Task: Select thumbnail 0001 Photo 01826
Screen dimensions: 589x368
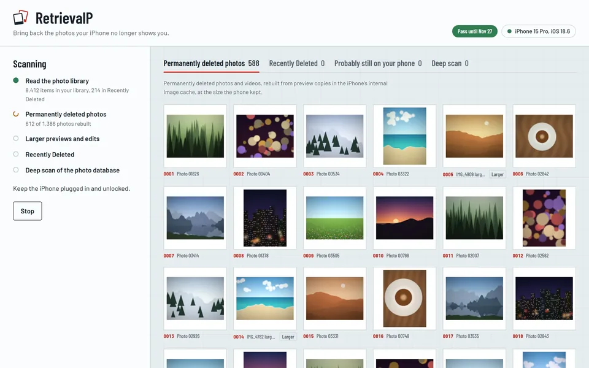Action: coord(195,136)
